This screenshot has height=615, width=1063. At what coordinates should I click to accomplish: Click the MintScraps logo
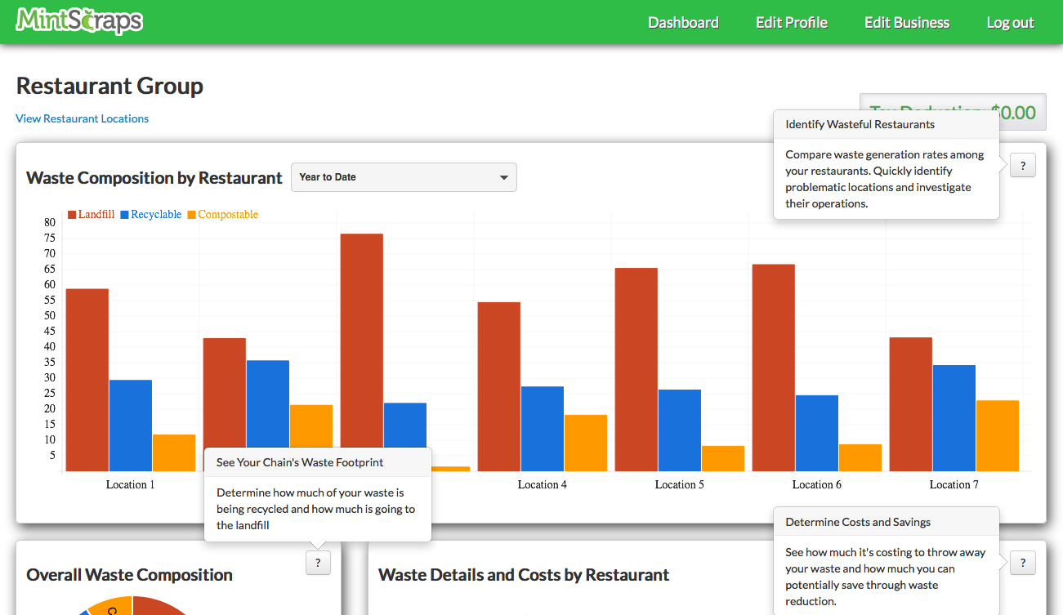click(79, 21)
